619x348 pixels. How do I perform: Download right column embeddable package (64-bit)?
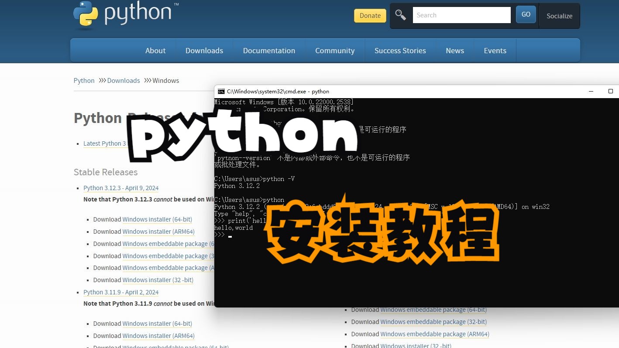[433, 310]
